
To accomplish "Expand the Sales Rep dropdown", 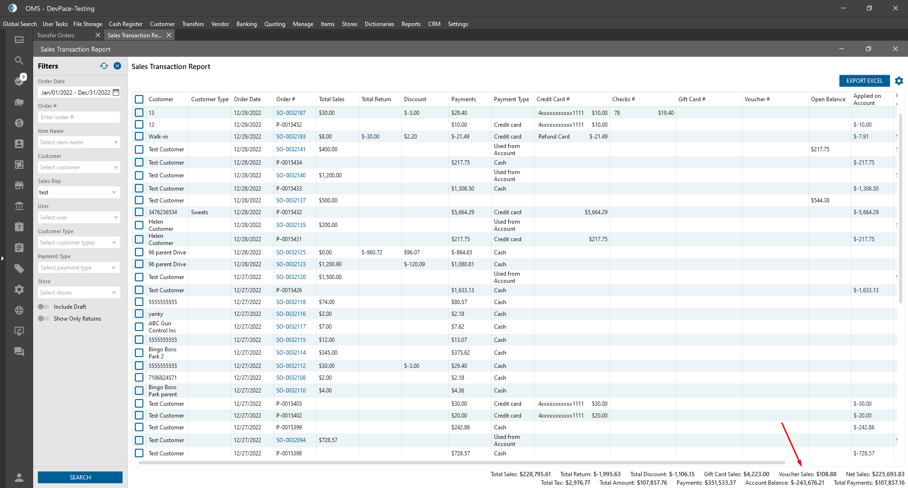I will click(x=114, y=192).
